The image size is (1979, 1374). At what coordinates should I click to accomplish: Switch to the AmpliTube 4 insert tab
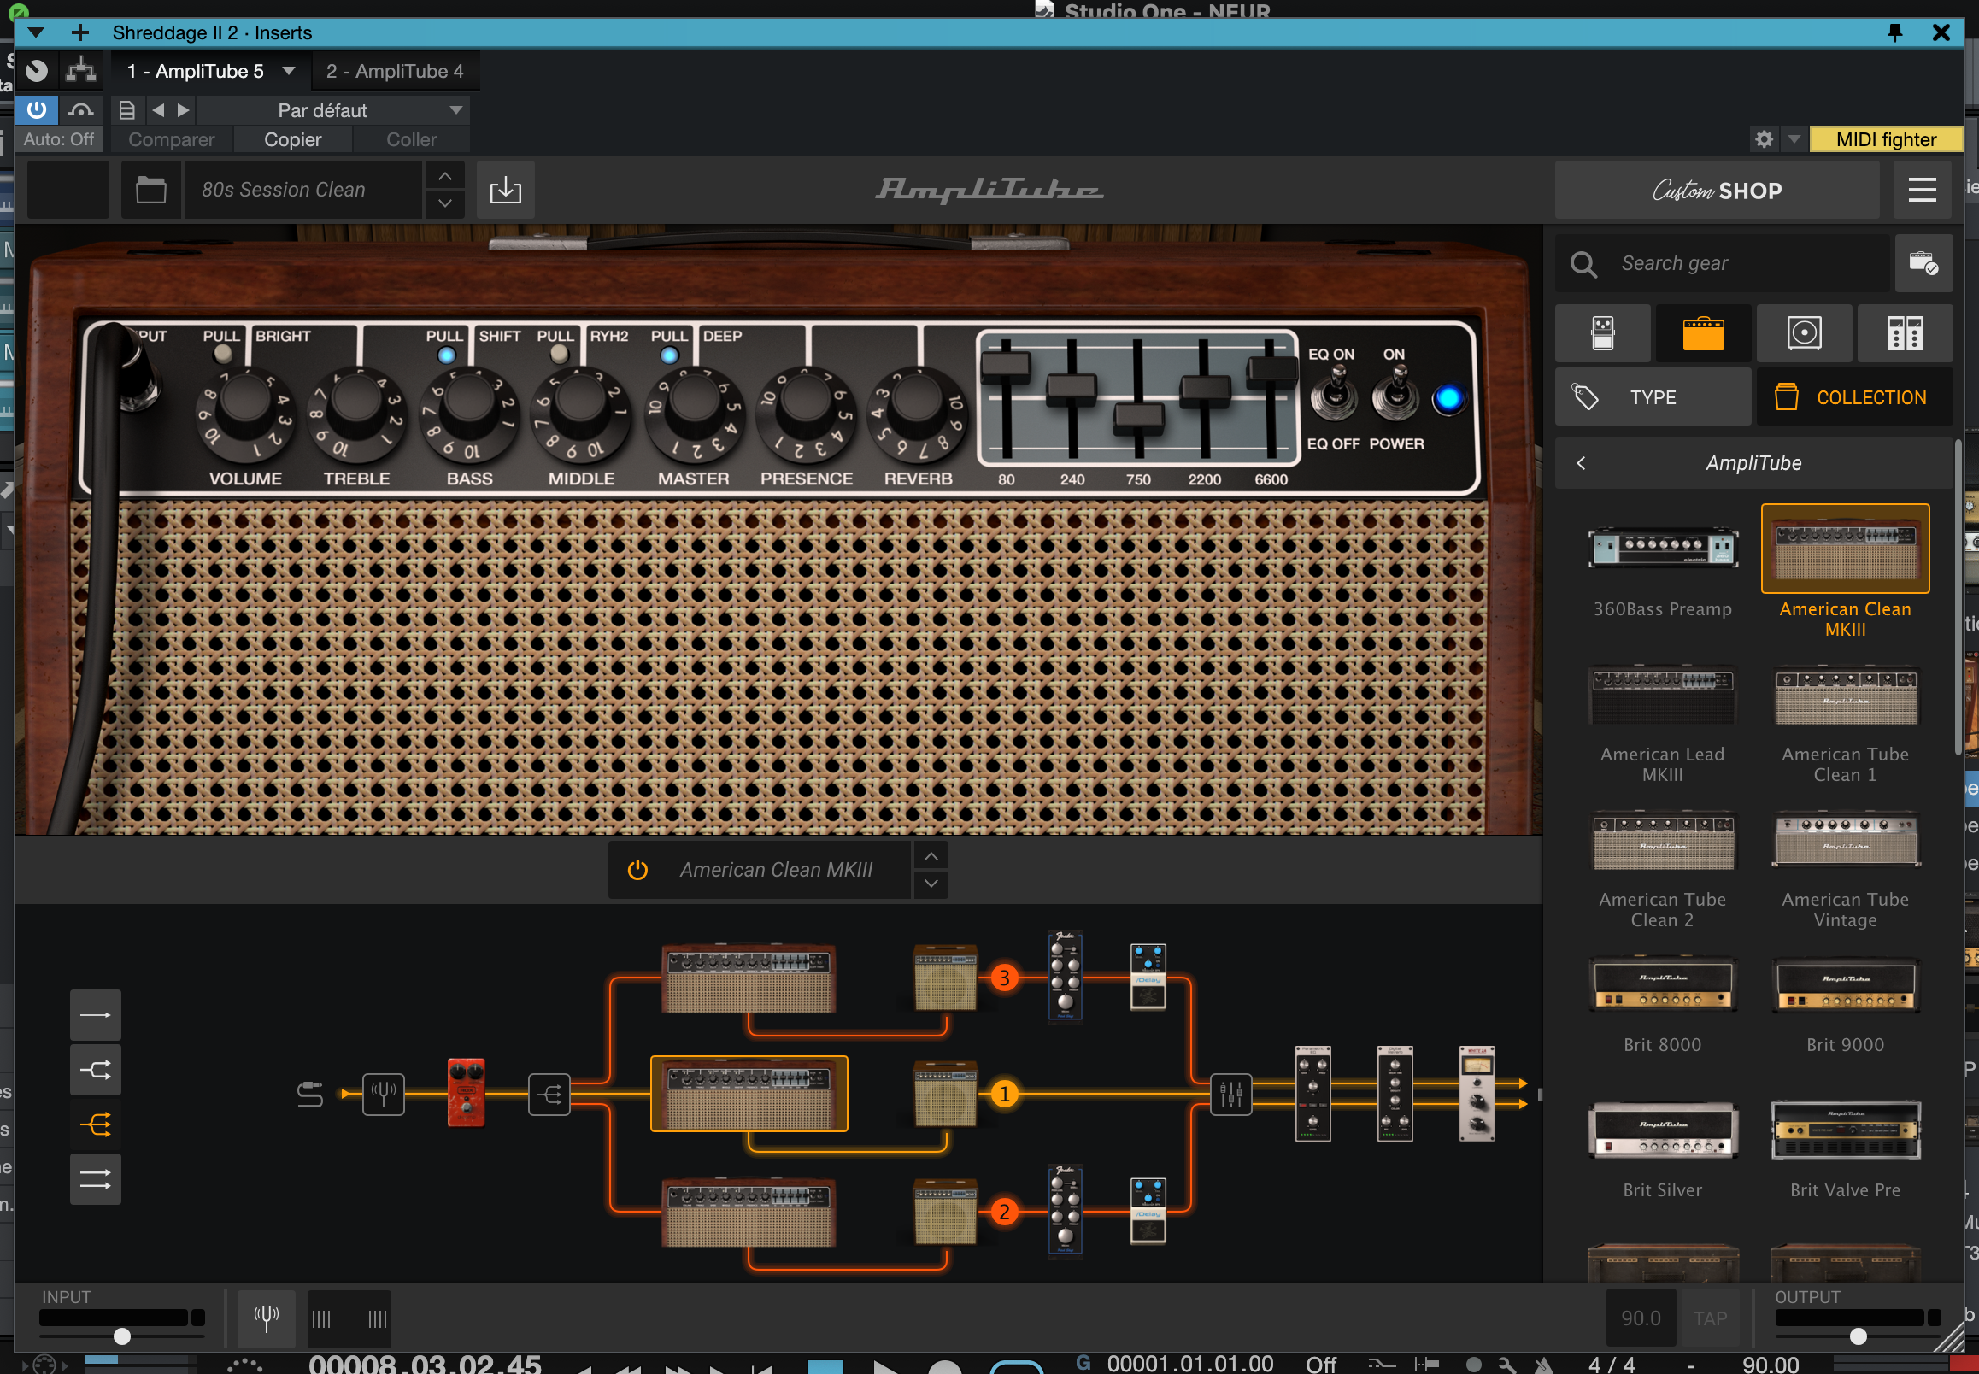tap(394, 71)
